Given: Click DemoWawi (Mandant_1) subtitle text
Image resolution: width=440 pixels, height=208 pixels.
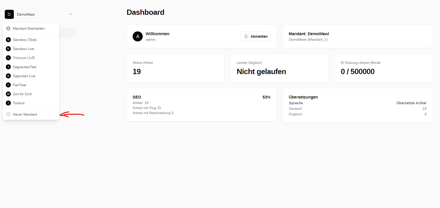Looking at the screenshot, I should click(308, 39).
